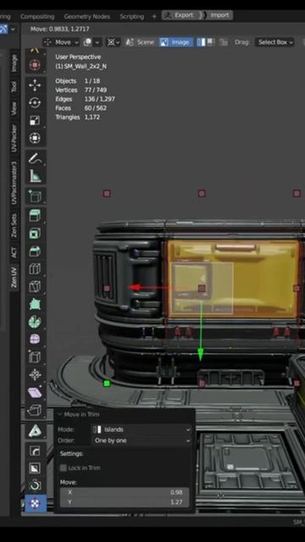Select the Measure tool

[35, 176]
